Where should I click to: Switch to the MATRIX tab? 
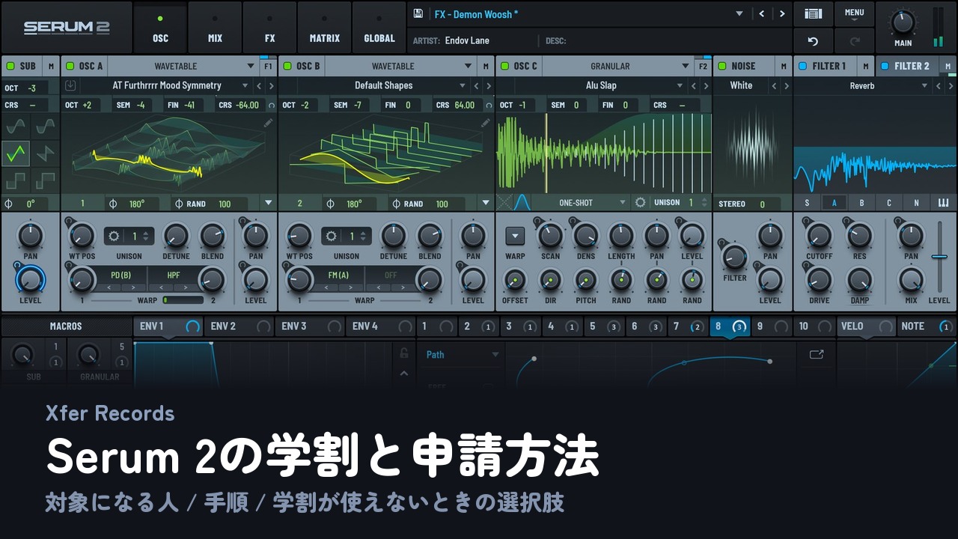324,28
